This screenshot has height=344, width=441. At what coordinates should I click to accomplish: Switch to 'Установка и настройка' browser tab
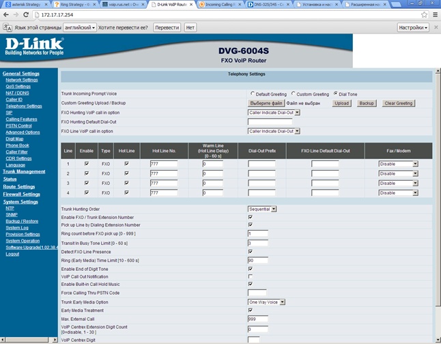(316, 5)
